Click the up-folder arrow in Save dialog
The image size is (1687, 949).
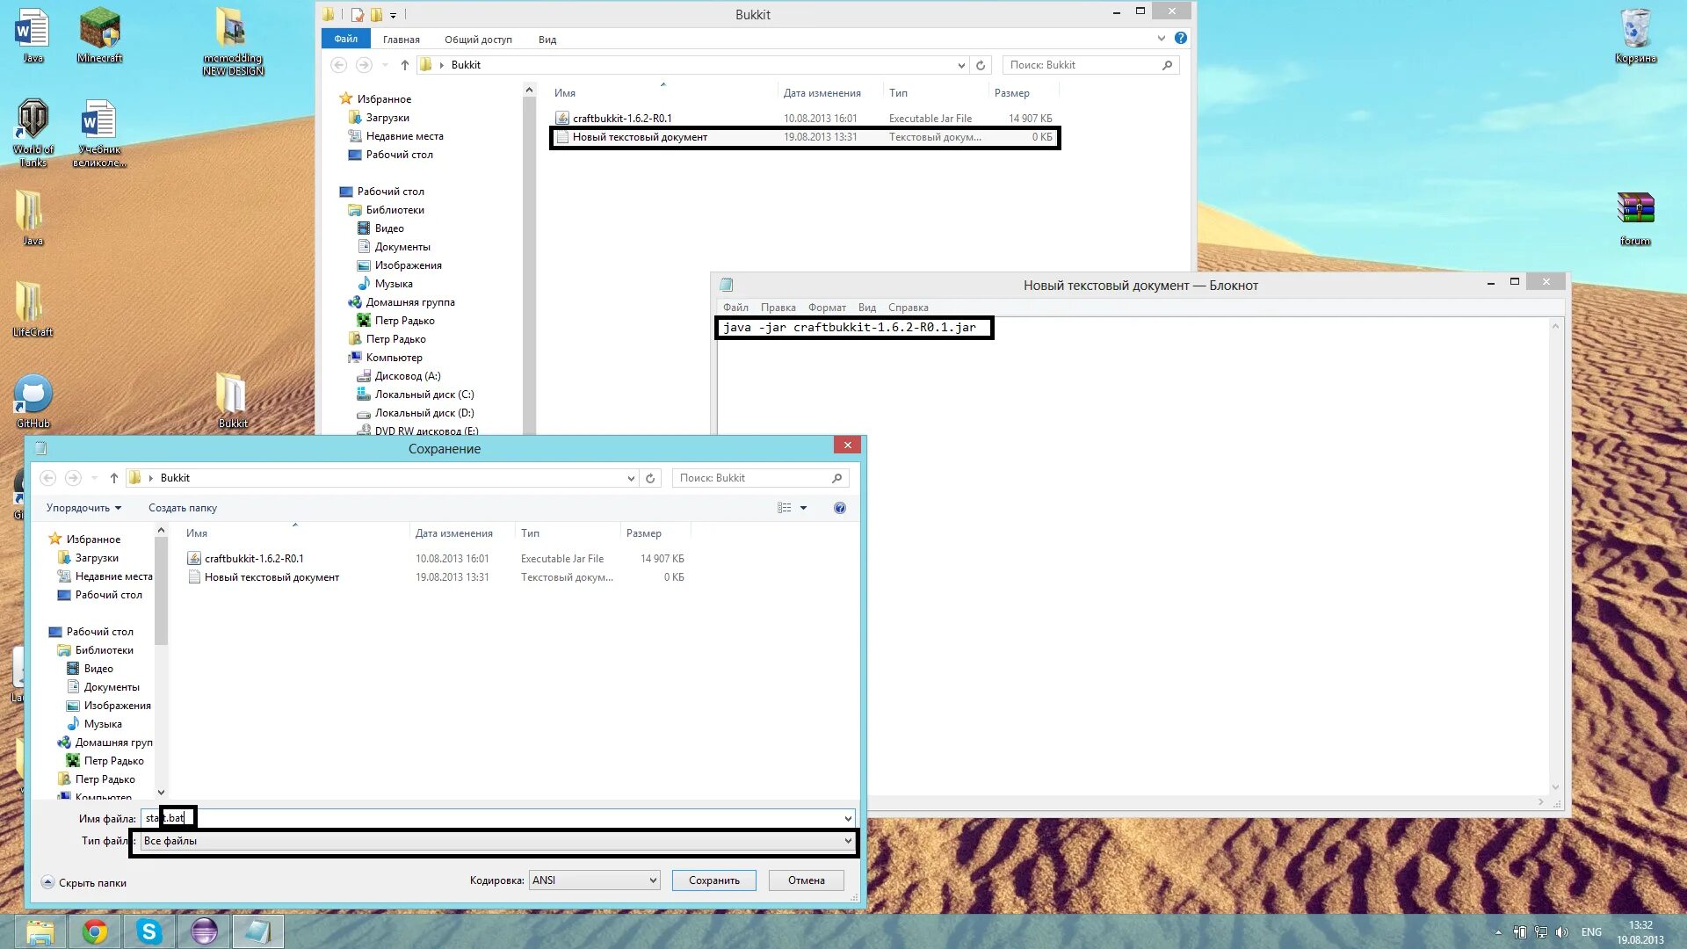[114, 478]
